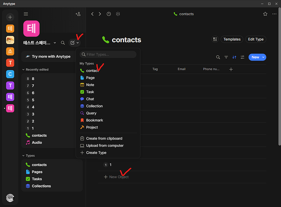Click the blue New button
281x207 pixels.
255,57
